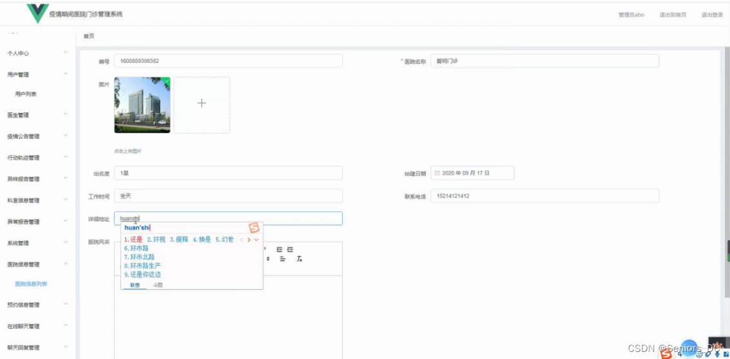Click 退出到首页 link
This screenshot has width=730, height=359.
[673, 15]
